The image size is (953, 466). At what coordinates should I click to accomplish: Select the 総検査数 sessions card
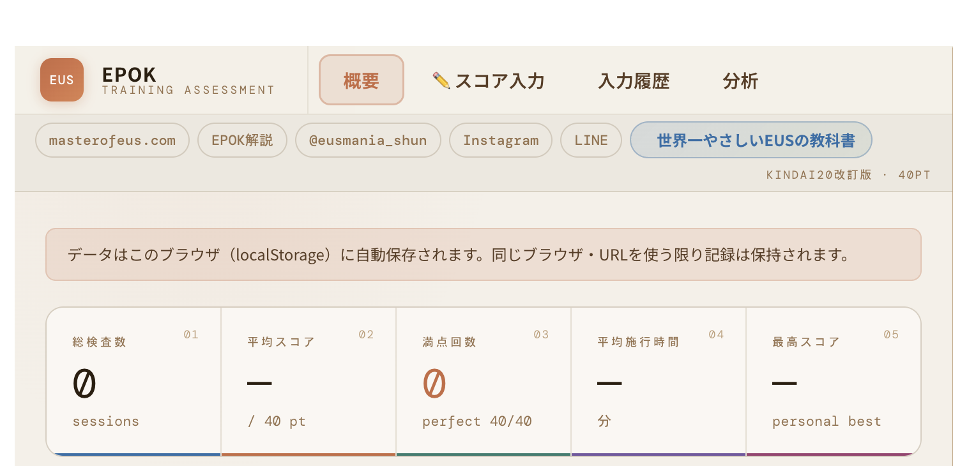click(x=134, y=381)
